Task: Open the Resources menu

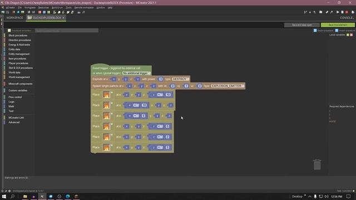Action: tap(43, 7)
